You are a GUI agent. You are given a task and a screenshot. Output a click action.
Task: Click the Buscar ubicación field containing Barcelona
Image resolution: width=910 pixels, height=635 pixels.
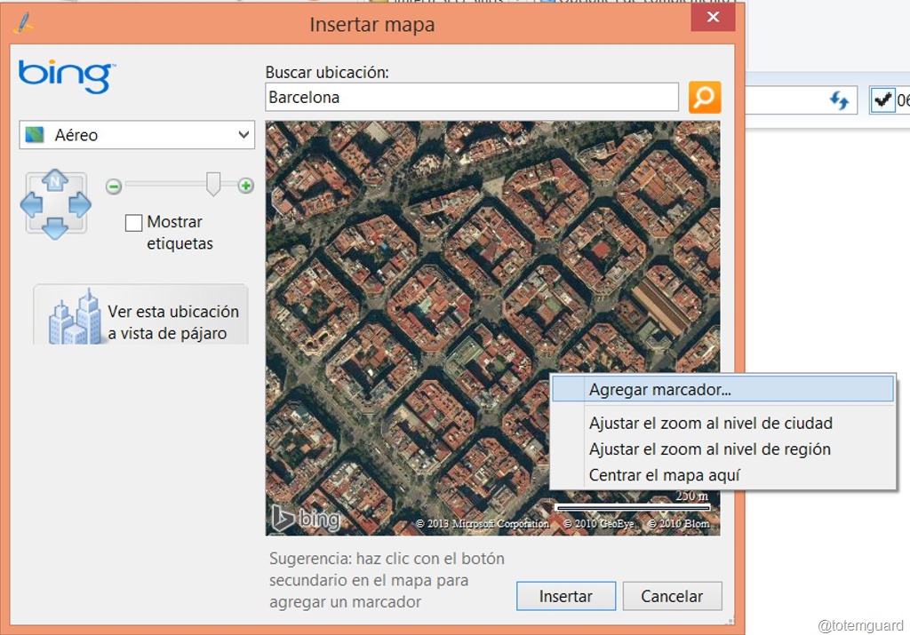click(x=472, y=97)
